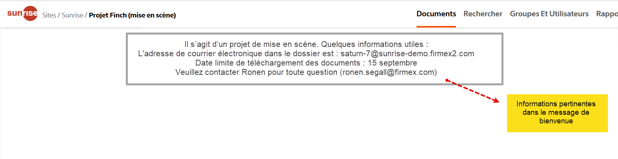Open the Sites breadcrumb link
Viewport: 618px width, 159px height.
click(x=49, y=15)
